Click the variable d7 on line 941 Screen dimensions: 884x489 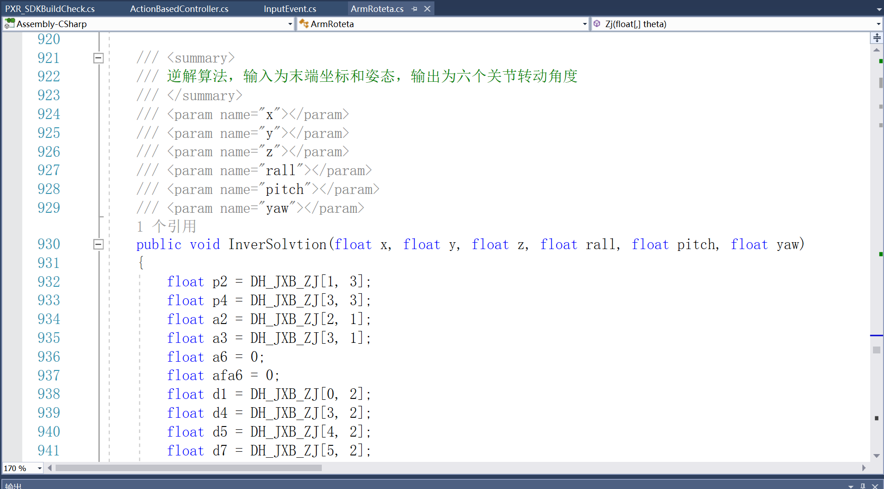220,451
